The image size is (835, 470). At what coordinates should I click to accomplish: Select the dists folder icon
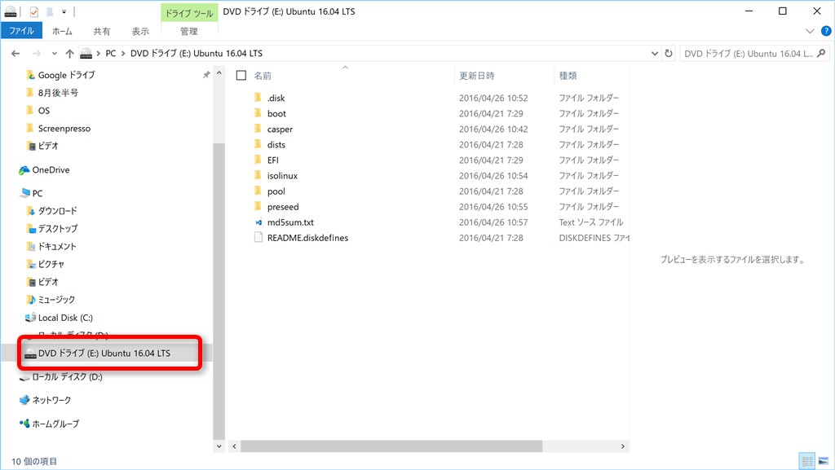point(258,144)
